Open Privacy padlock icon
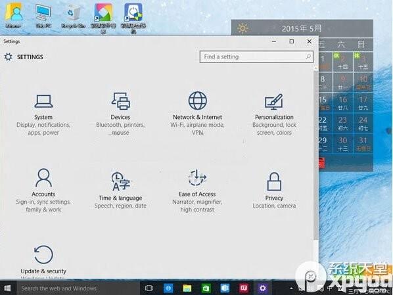This screenshot has width=393, height=295. pyautogui.click(x=274, y=181)
